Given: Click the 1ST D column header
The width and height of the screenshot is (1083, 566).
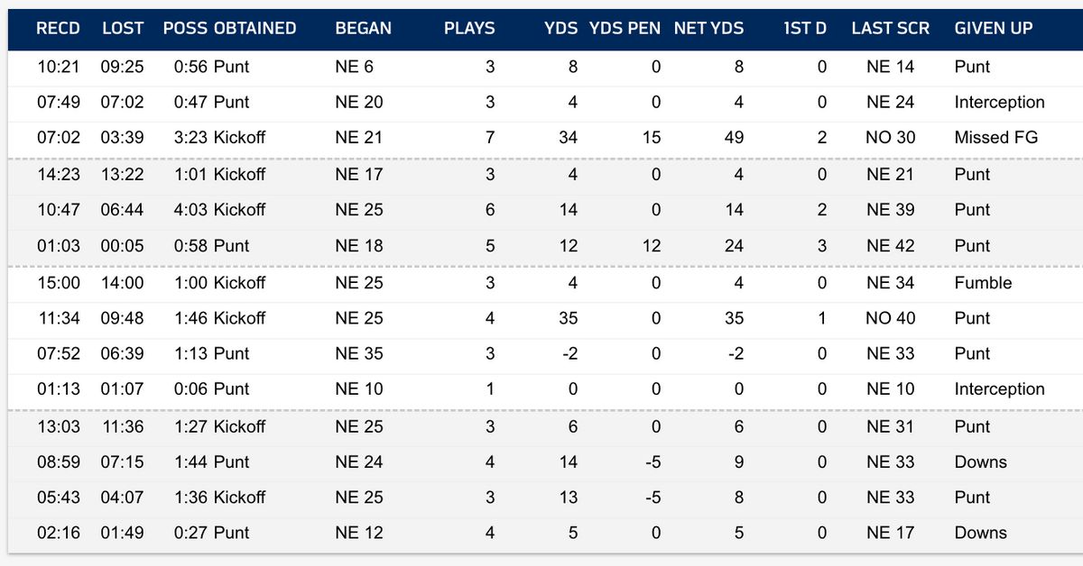Looking at the screenshot, I should (x=805, y=28).
